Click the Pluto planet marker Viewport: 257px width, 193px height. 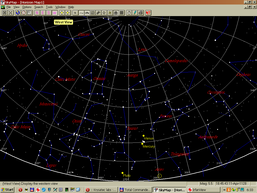tap(122, 173)
